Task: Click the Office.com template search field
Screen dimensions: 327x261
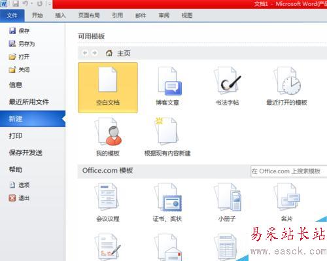Action: (288, 171)
